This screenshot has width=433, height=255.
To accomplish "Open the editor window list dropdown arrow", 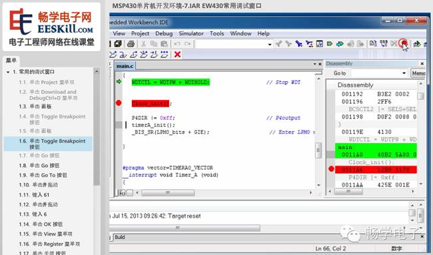I will coord(314,64).
